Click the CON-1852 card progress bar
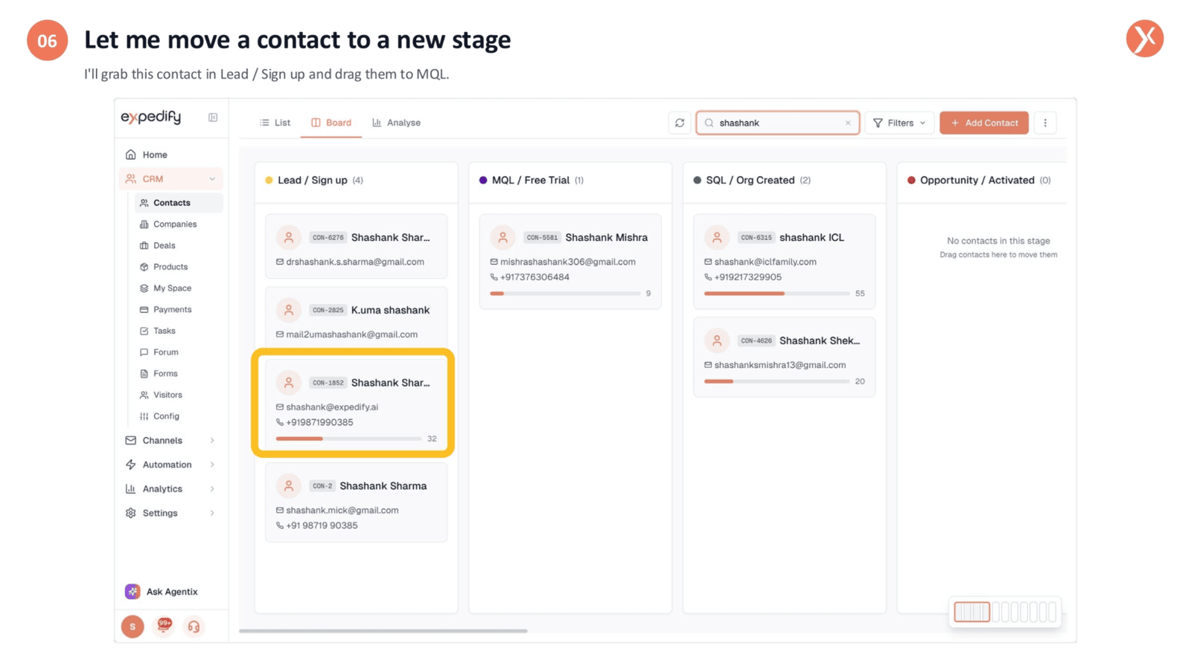1191x669 pixels. tap(348, 439)
